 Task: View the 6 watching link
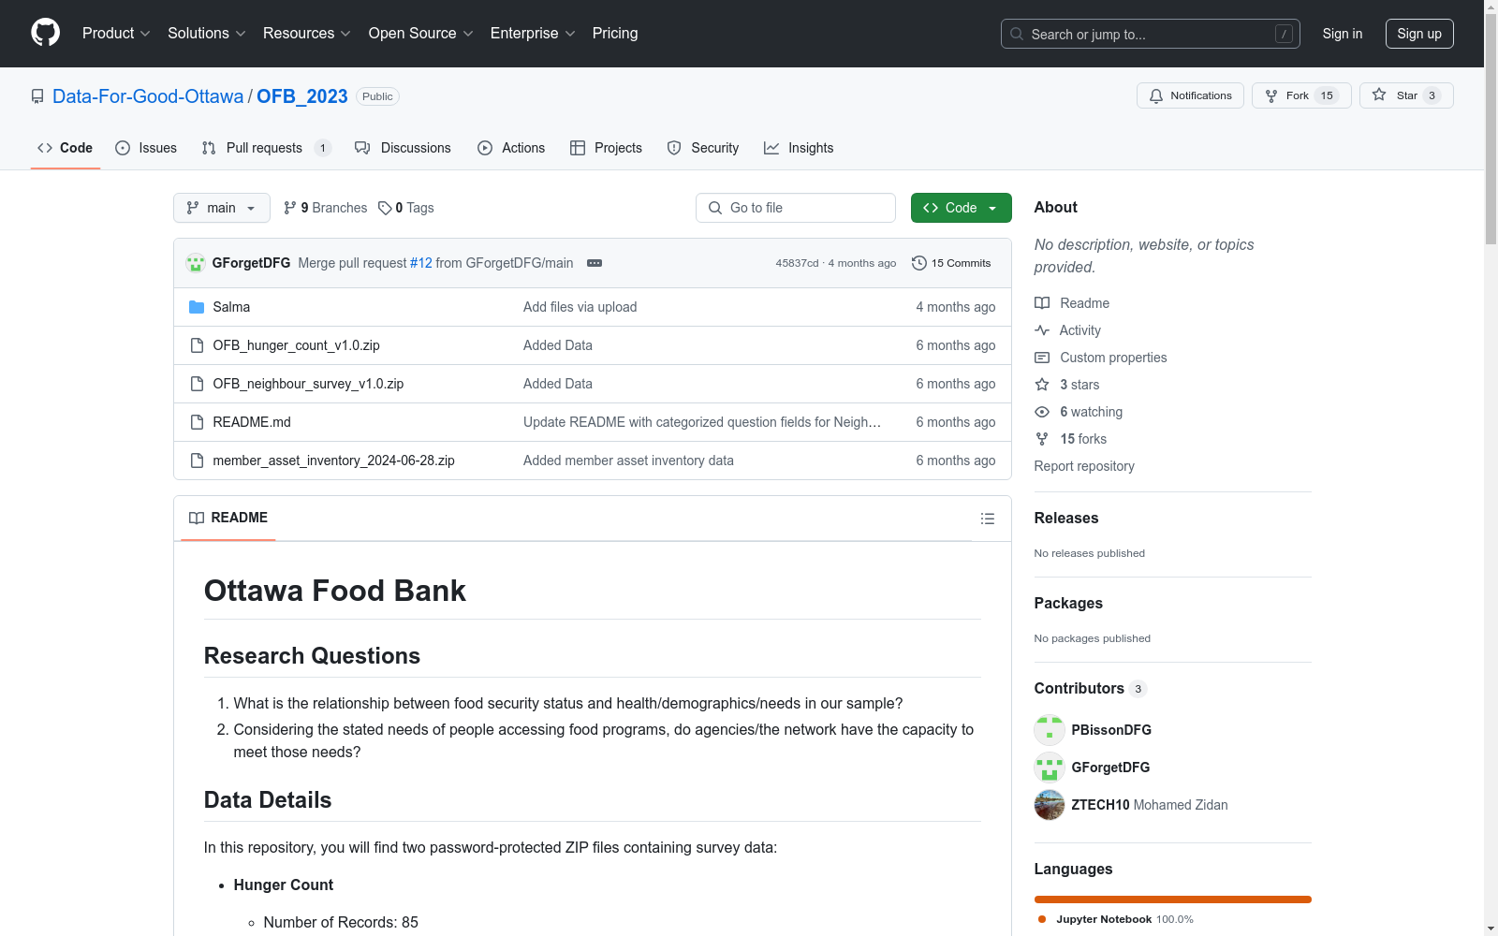[1079, 412]
